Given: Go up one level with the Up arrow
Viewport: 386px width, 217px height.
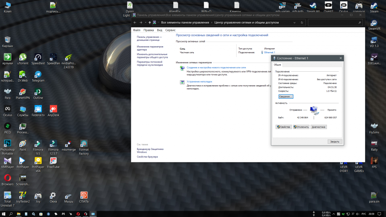Looking at the screenshot, I should click(150, 23).
